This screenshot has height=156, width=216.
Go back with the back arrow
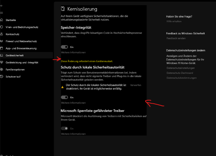pyautogui.click(x=1, y=6)
